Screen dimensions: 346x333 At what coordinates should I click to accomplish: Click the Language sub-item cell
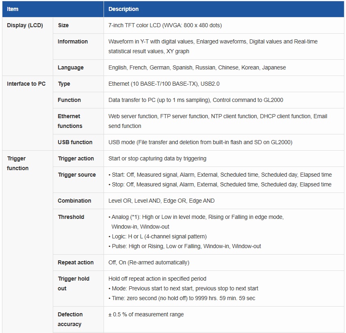(71, 67)
